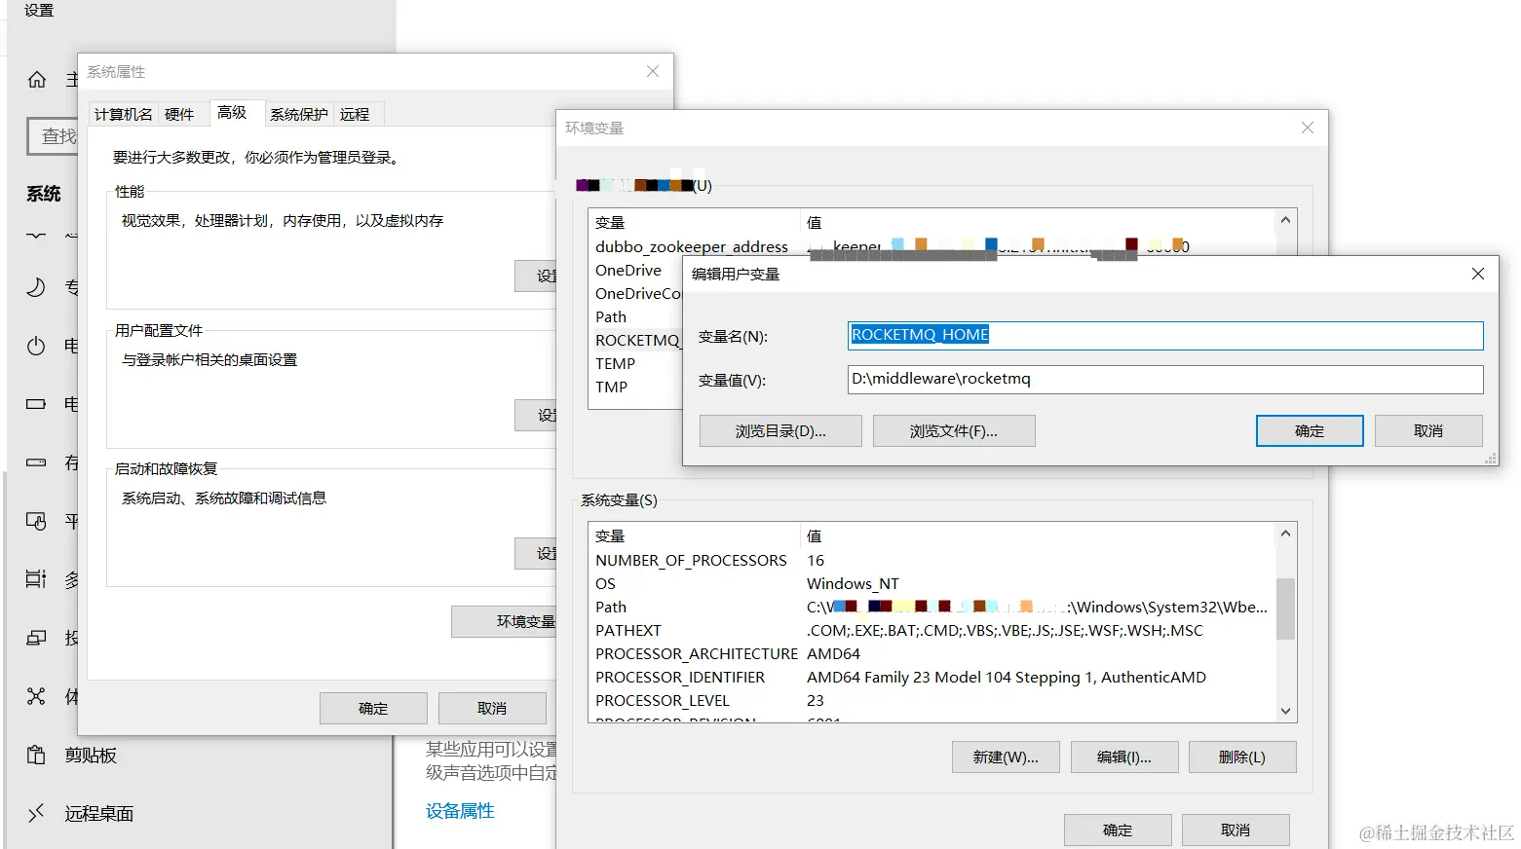The image size is (1521, 849).
Task: Select the power icon in Settings sidebar
Action: point(36,346)
